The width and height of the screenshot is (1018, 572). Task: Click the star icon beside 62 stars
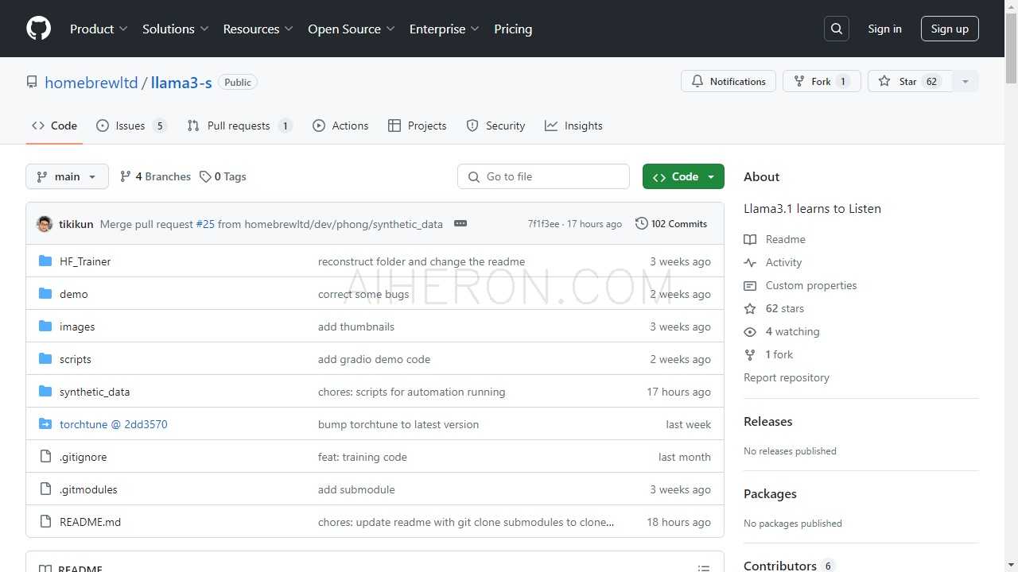pos(750,308)
